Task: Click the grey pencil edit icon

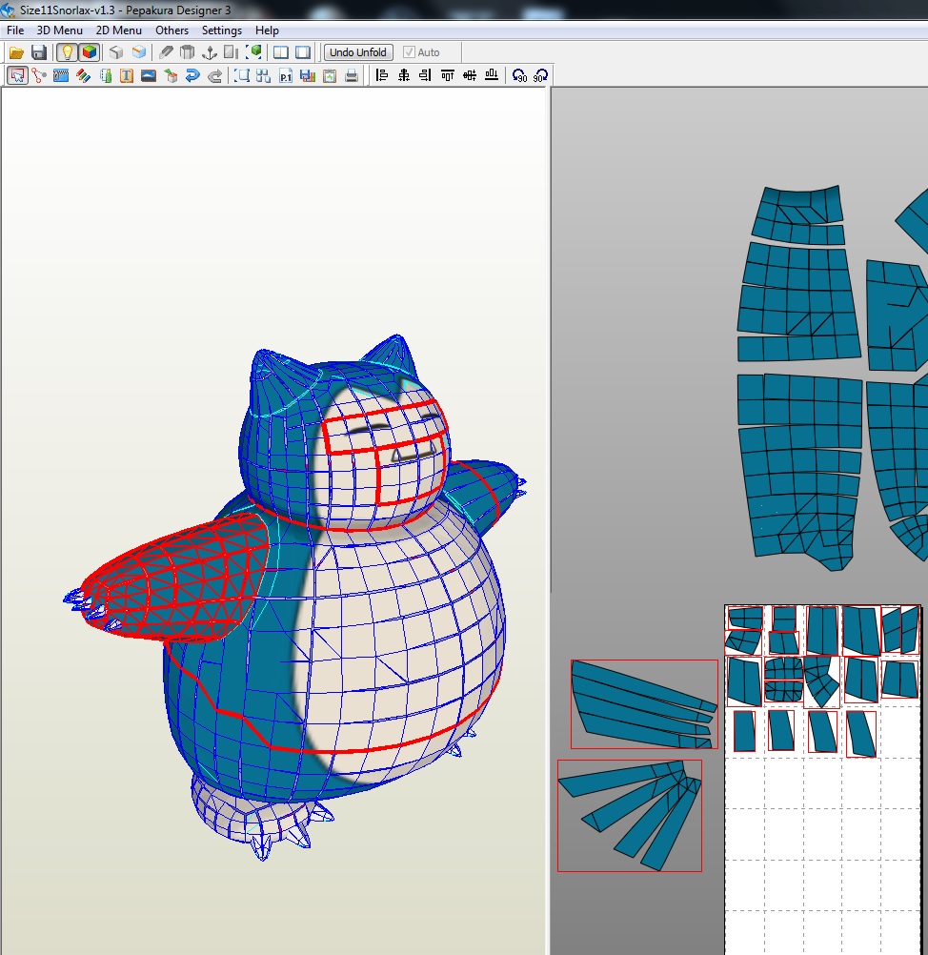Action: click(x=166, y=52)
